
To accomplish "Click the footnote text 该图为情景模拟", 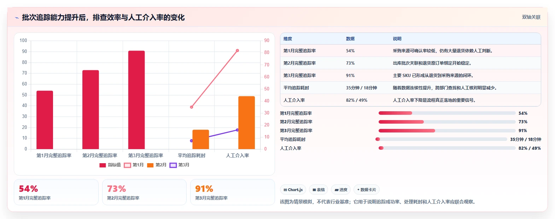I will (379, 202).
